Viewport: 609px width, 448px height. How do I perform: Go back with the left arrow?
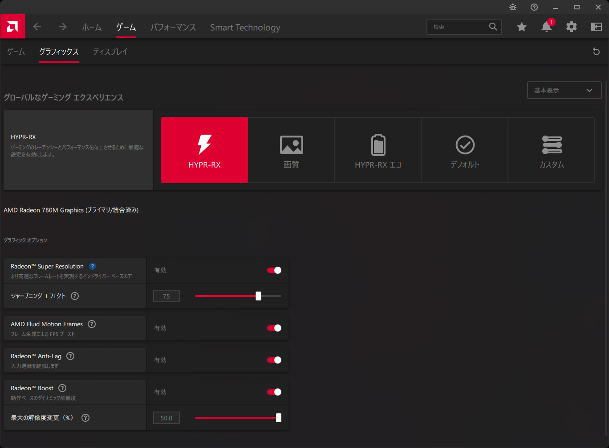[x=37, y=27]
